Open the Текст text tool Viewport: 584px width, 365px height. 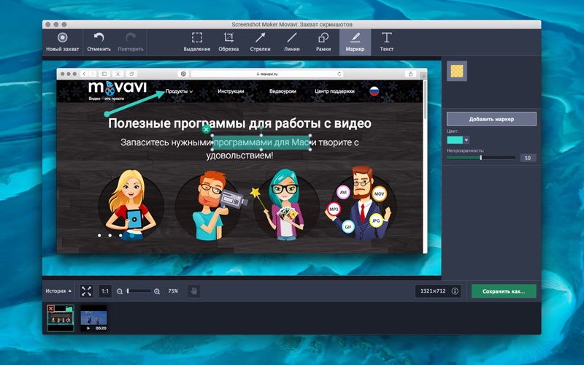[x=387, y=42]
